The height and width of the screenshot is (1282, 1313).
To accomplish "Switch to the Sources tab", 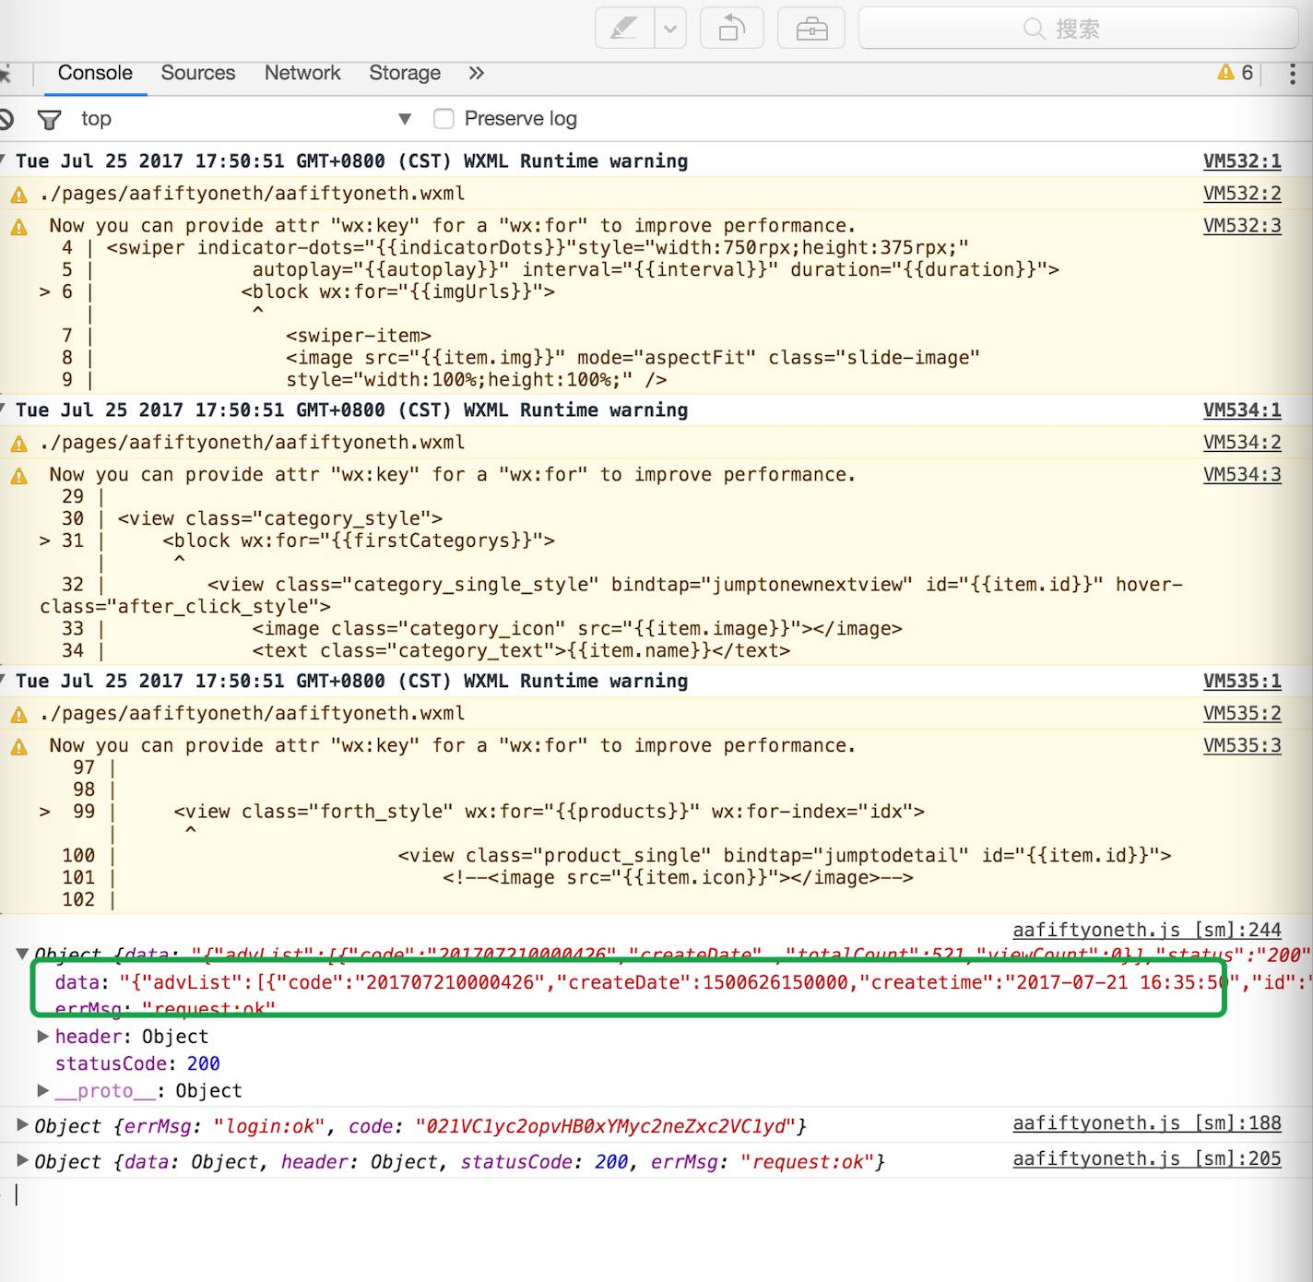I will 198,73.
